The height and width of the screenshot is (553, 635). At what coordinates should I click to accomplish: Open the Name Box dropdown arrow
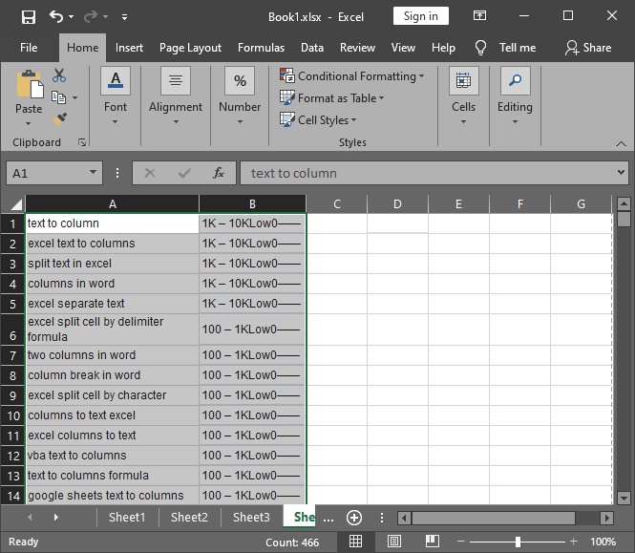[x=94, y=172]
